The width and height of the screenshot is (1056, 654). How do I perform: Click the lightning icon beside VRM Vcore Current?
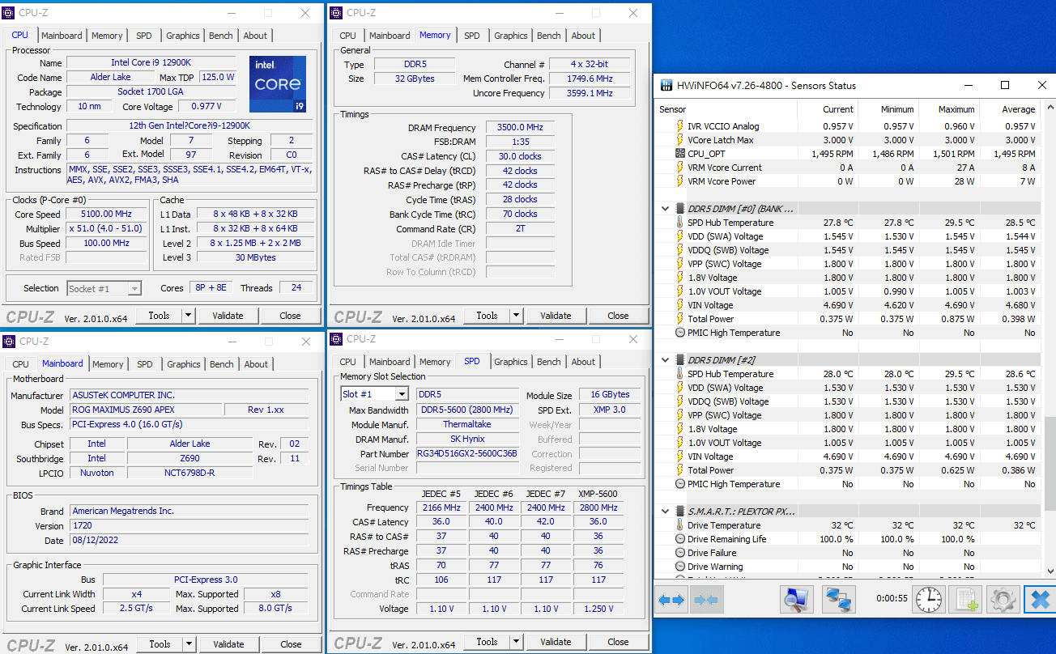coord(680,168)
